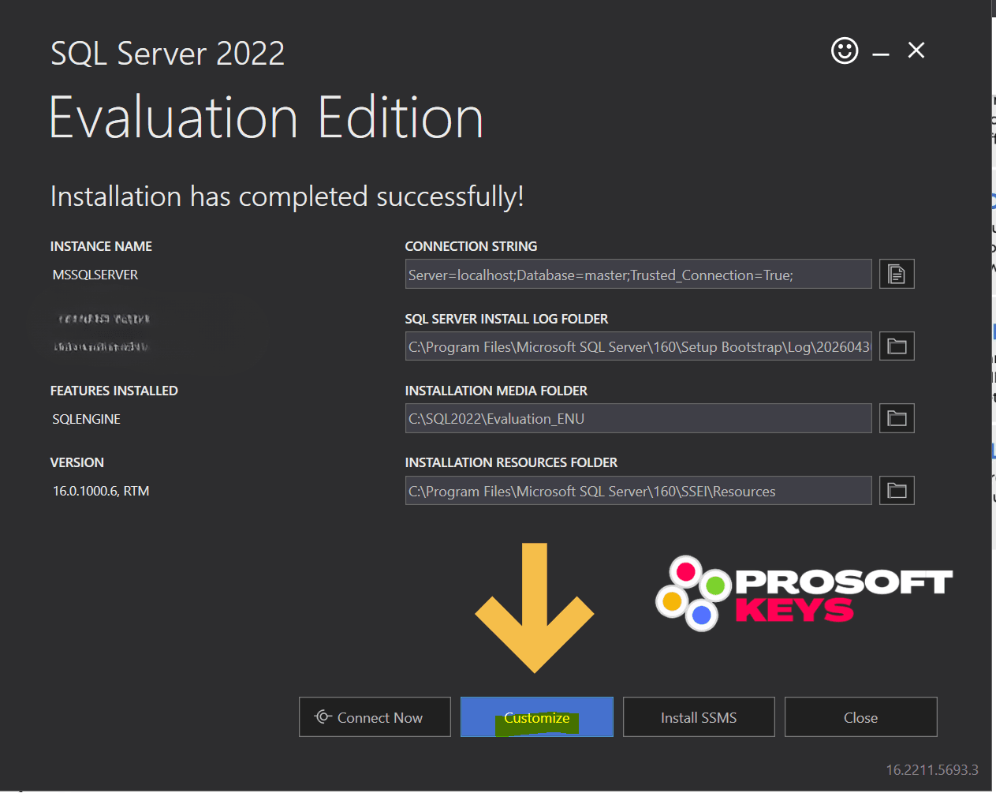Browse the installation media folder via folder icon
Screen dimensions: 996x793
click(896, 418)
